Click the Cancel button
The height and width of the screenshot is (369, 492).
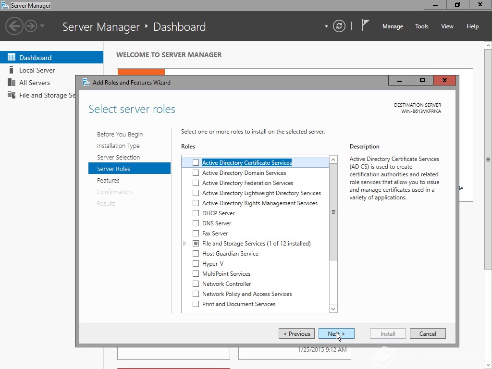(428, 333)
